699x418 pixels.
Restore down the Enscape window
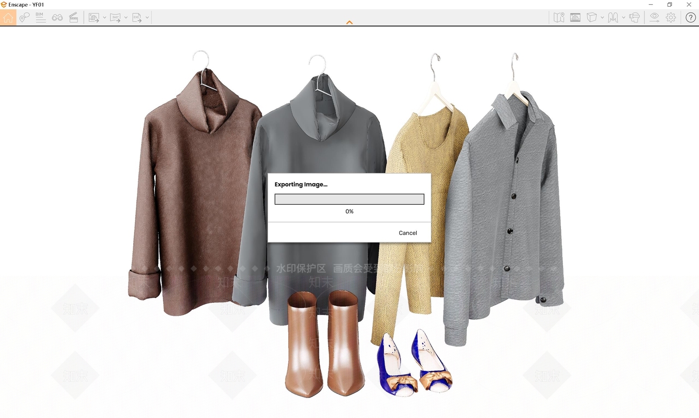coord(670,4)
